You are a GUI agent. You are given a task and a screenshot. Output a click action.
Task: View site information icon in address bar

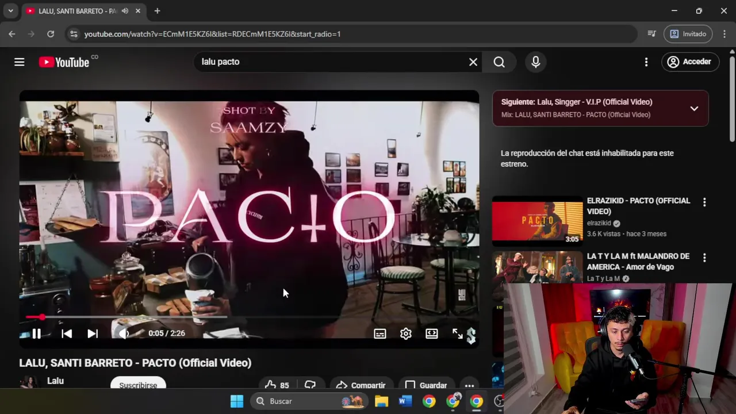coord(73,34)
